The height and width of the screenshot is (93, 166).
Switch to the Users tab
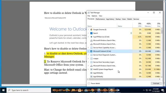pos(124,19)
